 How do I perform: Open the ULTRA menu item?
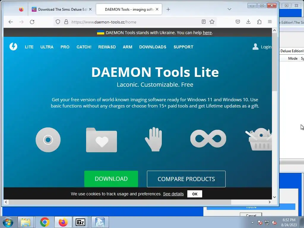pos(47,47)
